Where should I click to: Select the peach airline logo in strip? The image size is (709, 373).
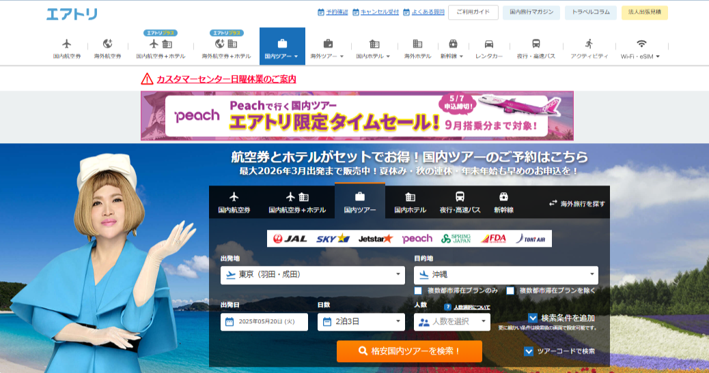(417, 239)
